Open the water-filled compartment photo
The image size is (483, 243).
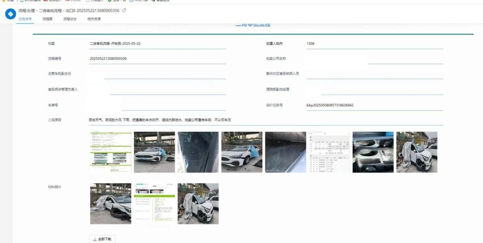[373, 152]
